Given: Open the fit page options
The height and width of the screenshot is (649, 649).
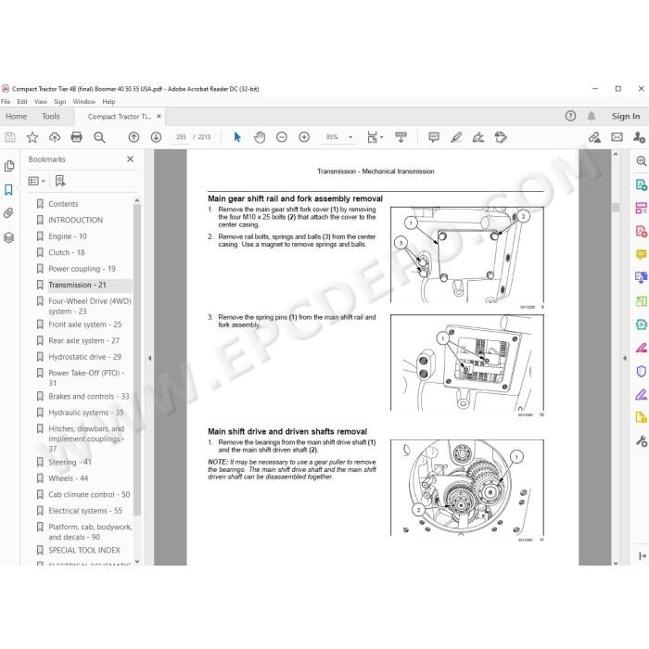Looking at the screenshot, I should click(x=375, y=137).
